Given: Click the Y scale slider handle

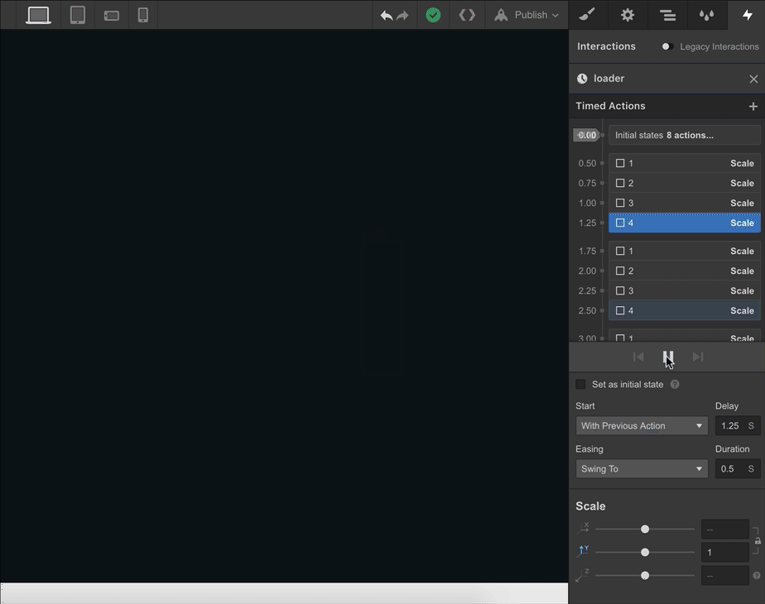Looking at the screenshot, I should [x=645, y=553].
